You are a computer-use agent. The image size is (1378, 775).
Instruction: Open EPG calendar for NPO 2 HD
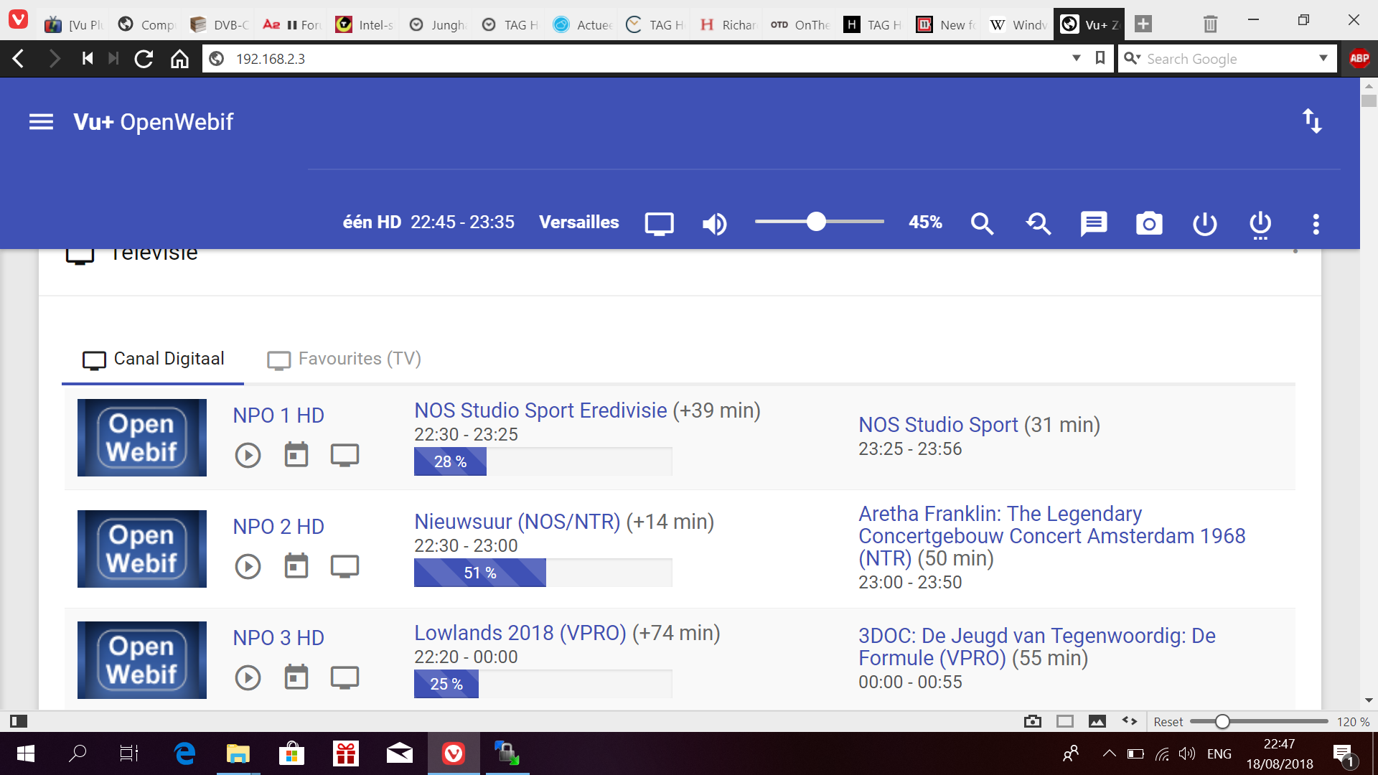click(296, 566)
